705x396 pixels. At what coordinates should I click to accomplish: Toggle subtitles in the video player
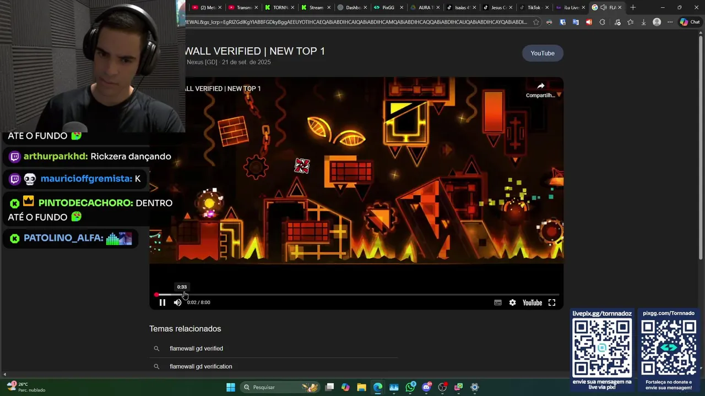pyautogui.click(x=498, y=302)
